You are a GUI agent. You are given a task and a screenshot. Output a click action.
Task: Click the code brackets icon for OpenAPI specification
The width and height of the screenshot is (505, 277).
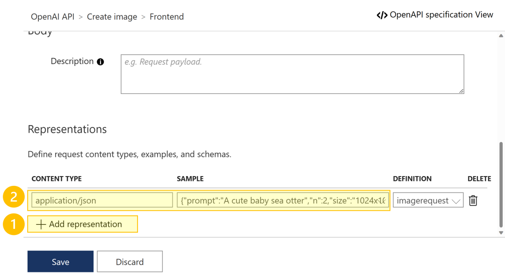(382, 15)
